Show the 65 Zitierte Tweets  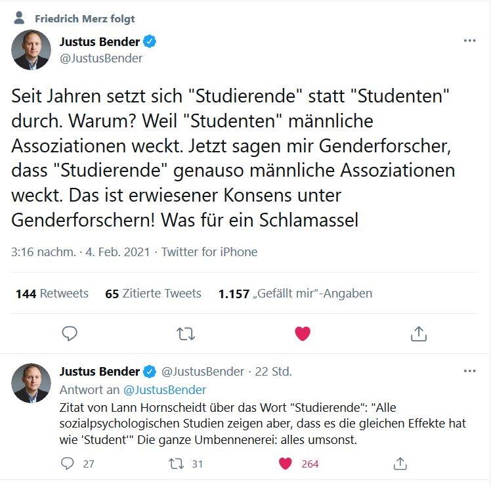click(153, 294)
